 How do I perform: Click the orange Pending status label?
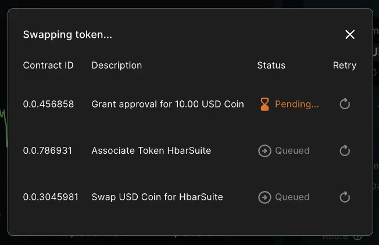coord(296,105)
